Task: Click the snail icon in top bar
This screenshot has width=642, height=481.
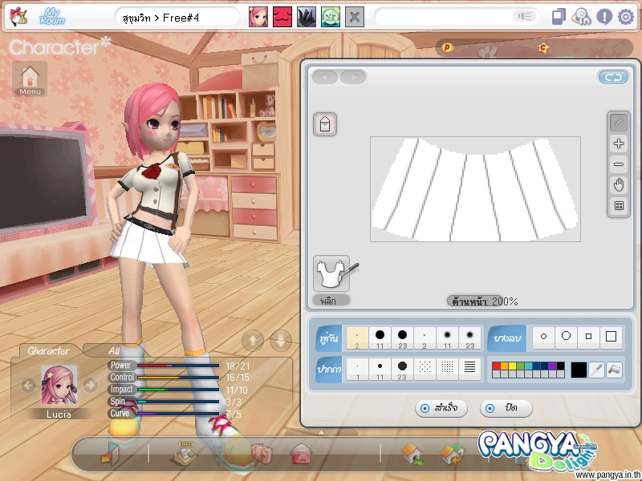Action: point(581,17)
